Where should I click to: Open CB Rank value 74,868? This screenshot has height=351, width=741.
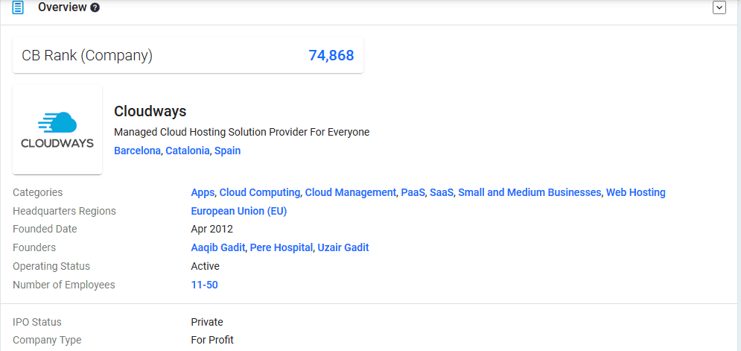pos(331,55)
